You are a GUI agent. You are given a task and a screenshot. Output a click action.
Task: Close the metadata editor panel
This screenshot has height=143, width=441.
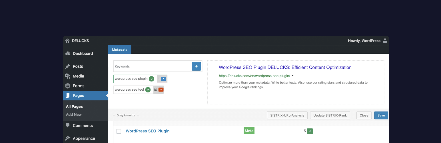(x=364, y=116)
